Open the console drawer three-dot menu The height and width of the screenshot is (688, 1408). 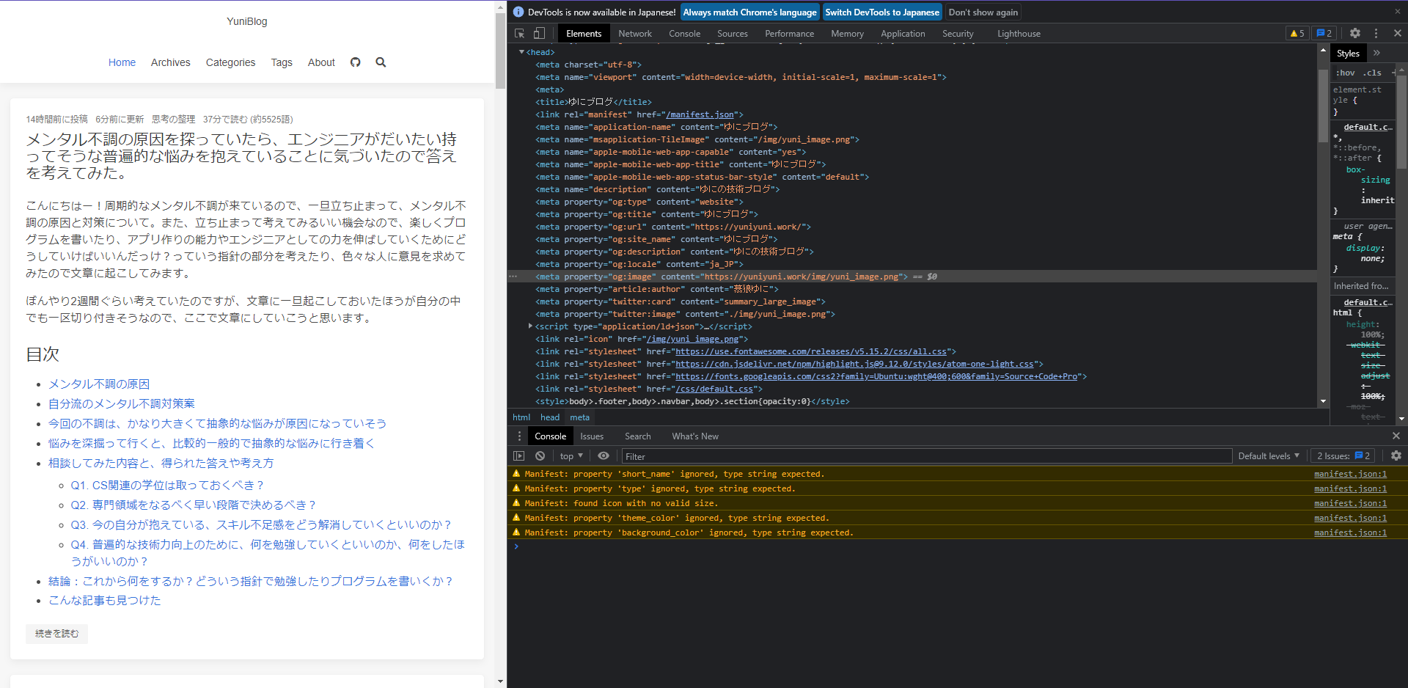[x=519, y=436]
